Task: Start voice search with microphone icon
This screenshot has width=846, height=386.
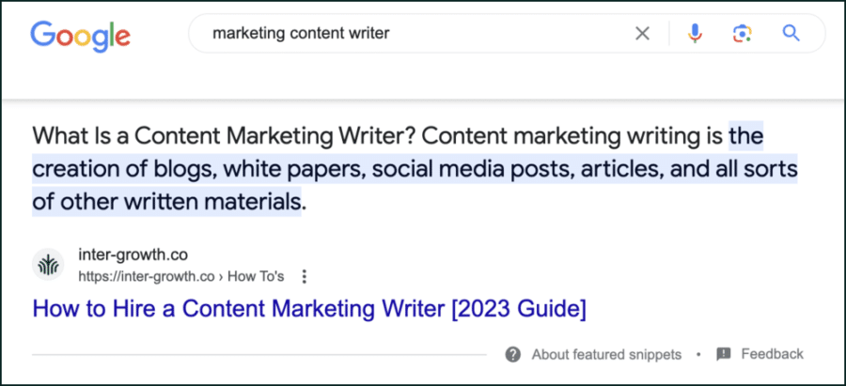Action: point(695,34)
